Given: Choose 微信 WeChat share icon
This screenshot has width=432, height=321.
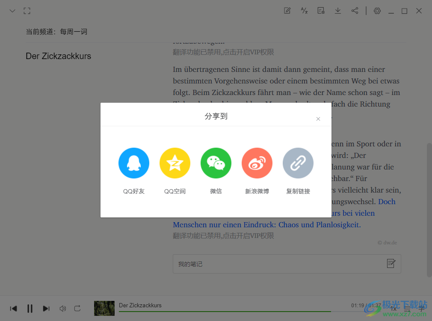Looking at the screenshot, I should (216, 163).
